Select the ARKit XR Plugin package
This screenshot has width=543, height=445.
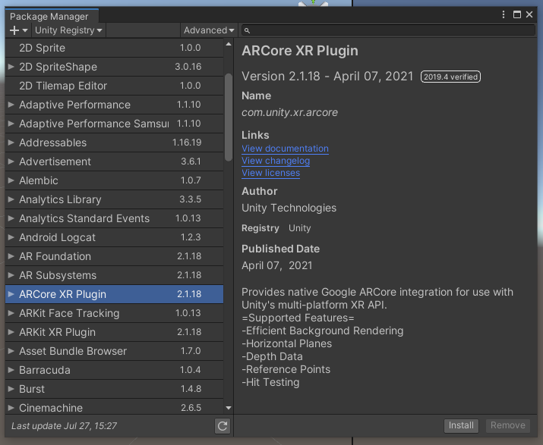114,332
